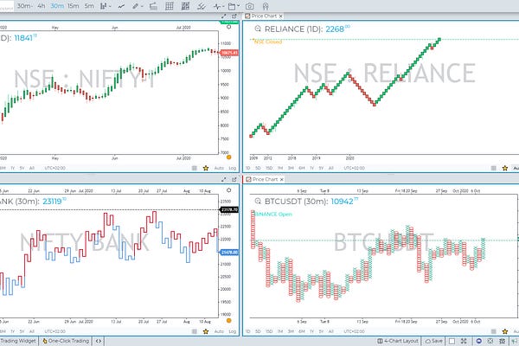The width and height of the screenshot is (519, 346).
Task: Open the replay clapperboard tool
Action: 153,6
